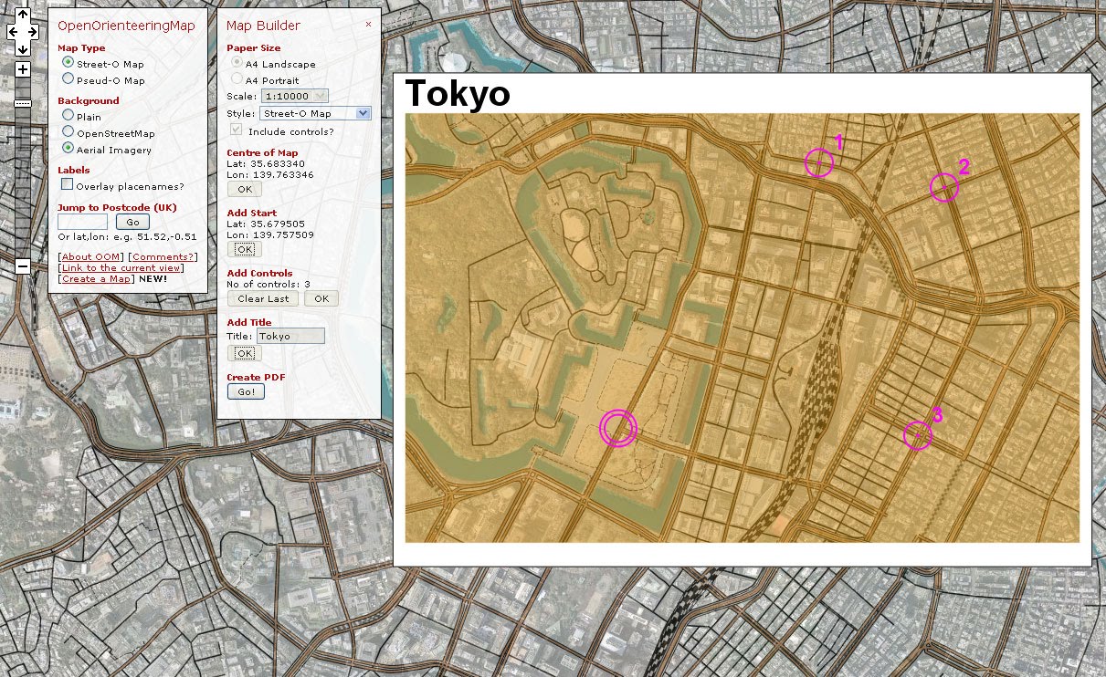Click the Clear Last button
This screenshot has width=1106, height=677.
[x=263, y=298]
